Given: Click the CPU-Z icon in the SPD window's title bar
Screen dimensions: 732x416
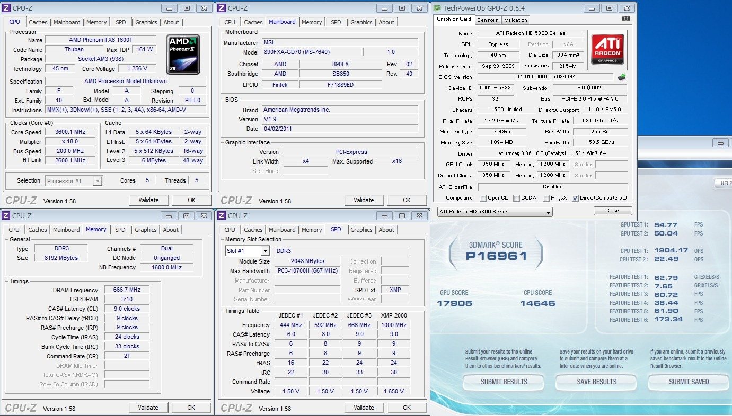Looking at the screenshot, I should pyautogui.click(x=222, y=215).
